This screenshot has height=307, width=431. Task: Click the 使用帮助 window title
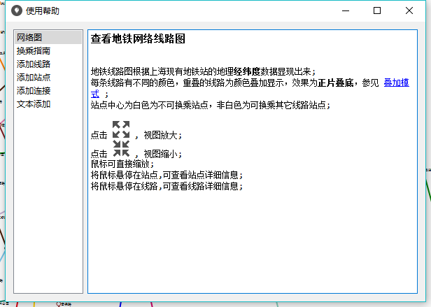click(43, 11)
